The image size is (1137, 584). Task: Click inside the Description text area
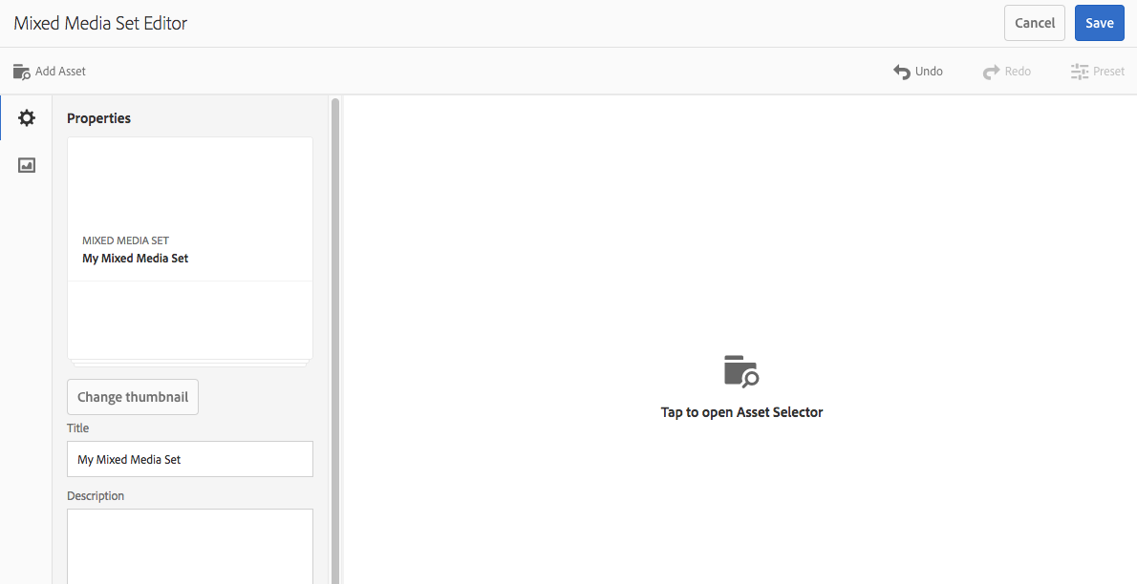point(190,547)
